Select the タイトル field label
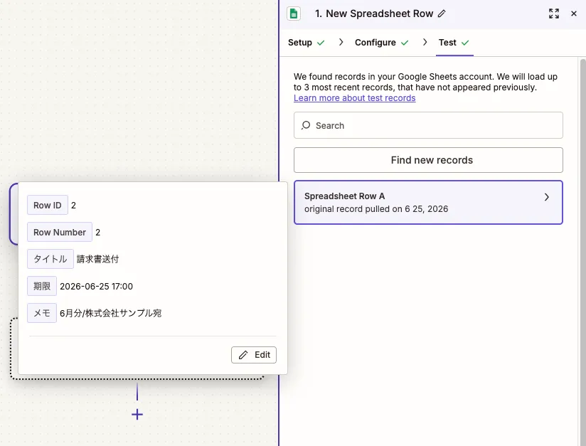 tap(50, 259)
